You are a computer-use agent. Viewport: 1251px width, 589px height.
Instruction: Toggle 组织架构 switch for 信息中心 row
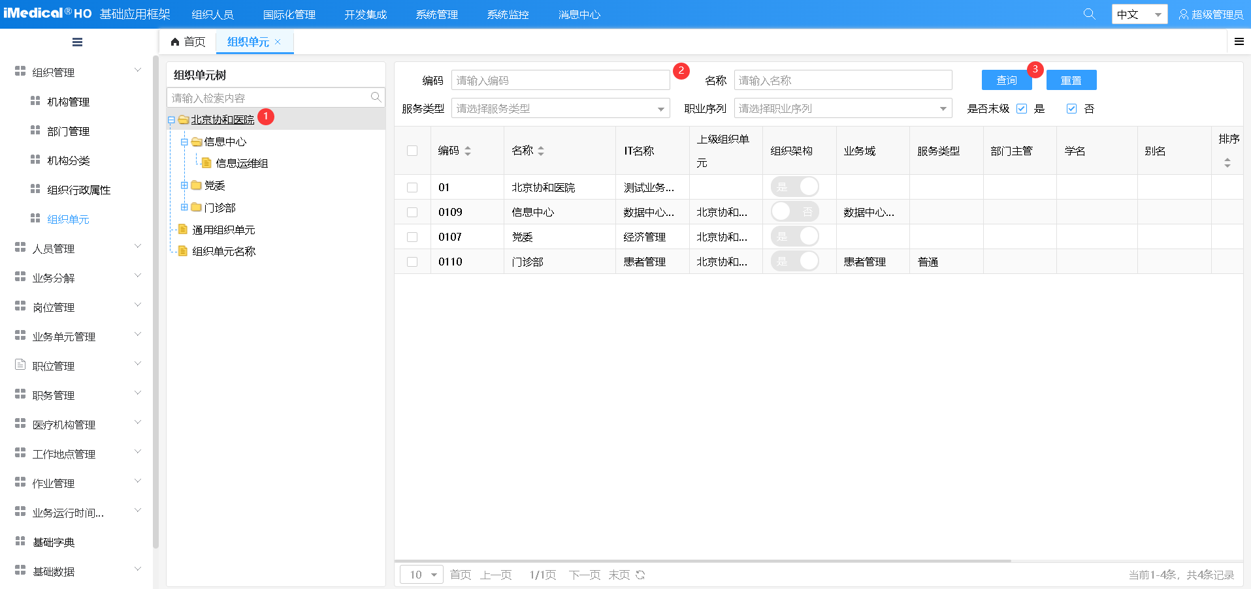[794, 211]
